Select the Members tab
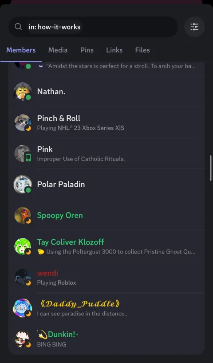 click(x=21, y=50)
